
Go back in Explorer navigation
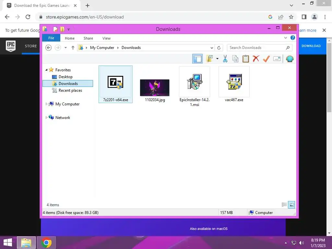point(49,48)
